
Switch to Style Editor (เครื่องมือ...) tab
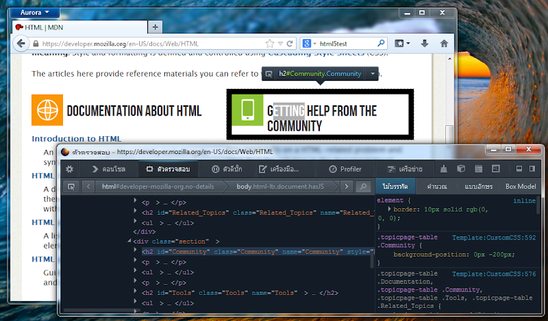pos(279,169)
